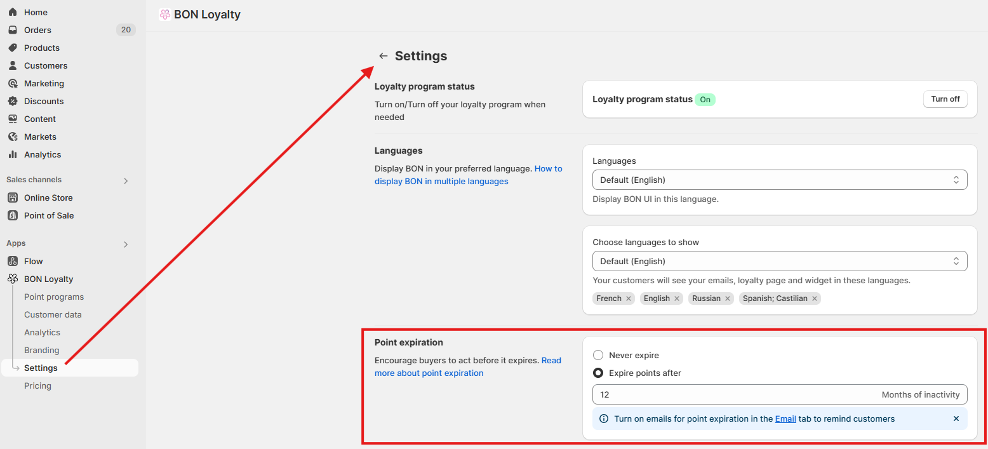Click the Point expiration section heading
This screenshot has width=988, height=449.
(409, 342)
